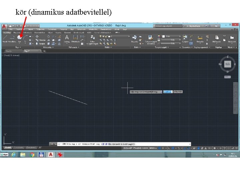This screenshot has height=180, width=240.
Task: Open the object color Fólia swatch dropdown
Action: [x=171, y=36]
